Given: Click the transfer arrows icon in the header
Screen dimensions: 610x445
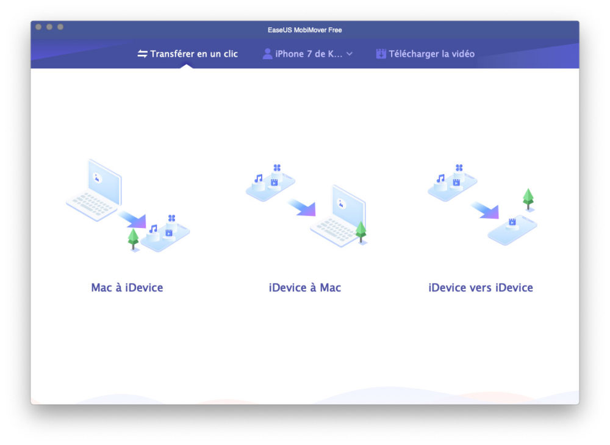Looking at the screenshot, I should pyautogui.click(x=142, y=54).
